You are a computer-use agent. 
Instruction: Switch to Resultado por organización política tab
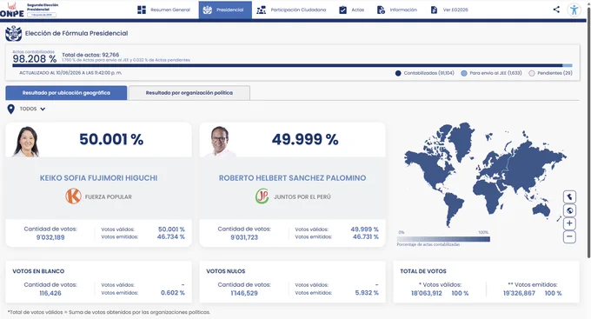(189, 93)
